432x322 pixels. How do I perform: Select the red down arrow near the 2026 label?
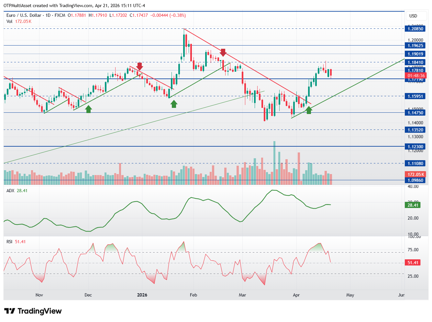pos(139,67)
